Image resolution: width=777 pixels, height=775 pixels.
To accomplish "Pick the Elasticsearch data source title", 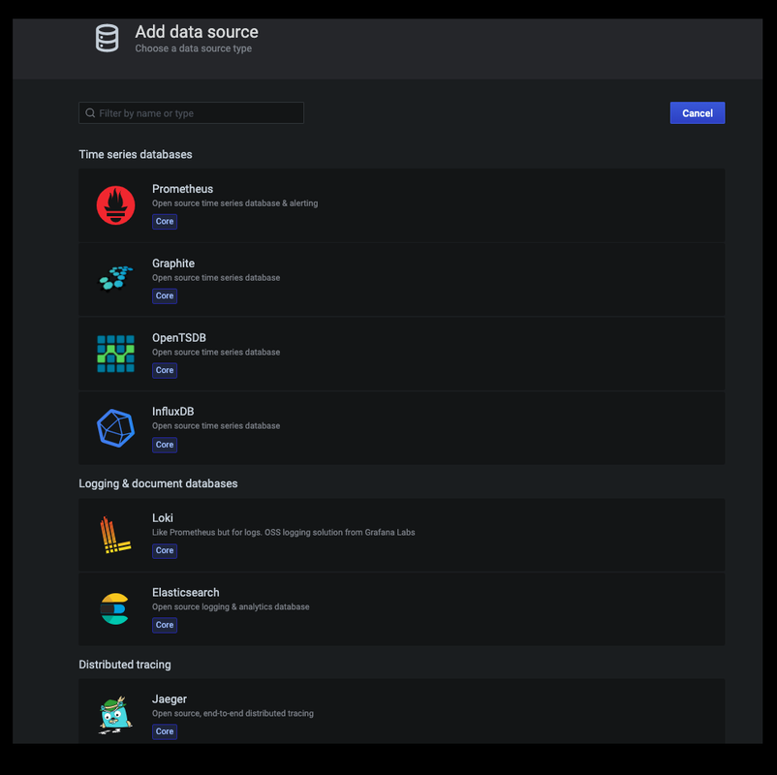I will click(185, 592).
